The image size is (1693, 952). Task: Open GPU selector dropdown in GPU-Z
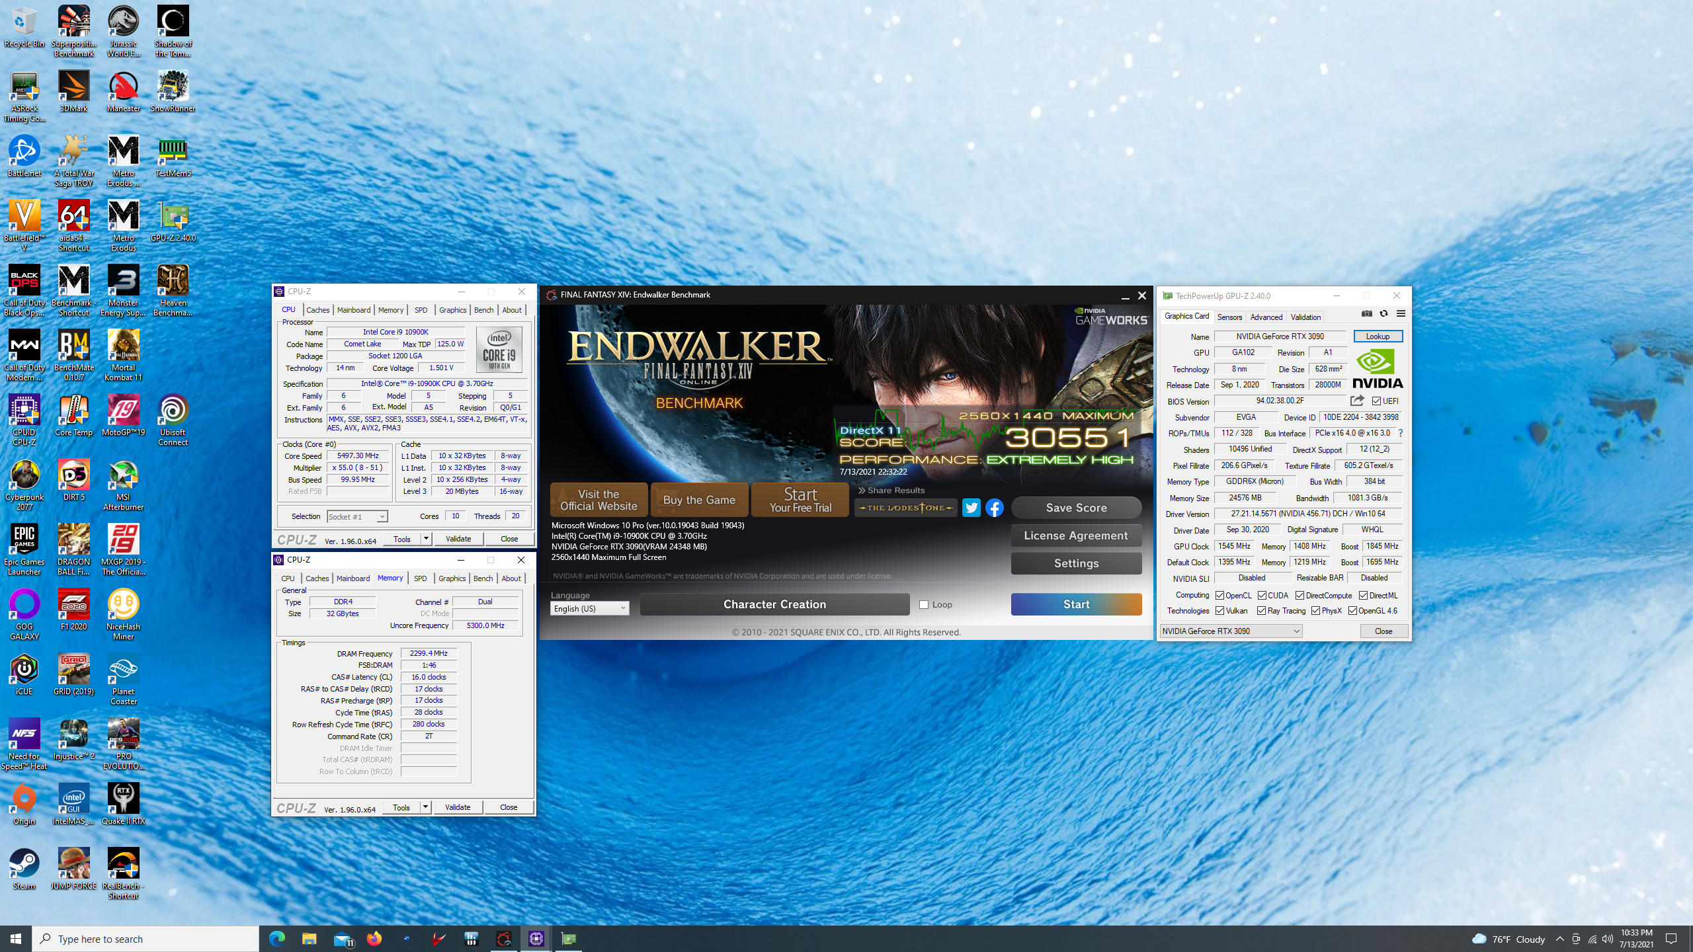point(1231,631)
